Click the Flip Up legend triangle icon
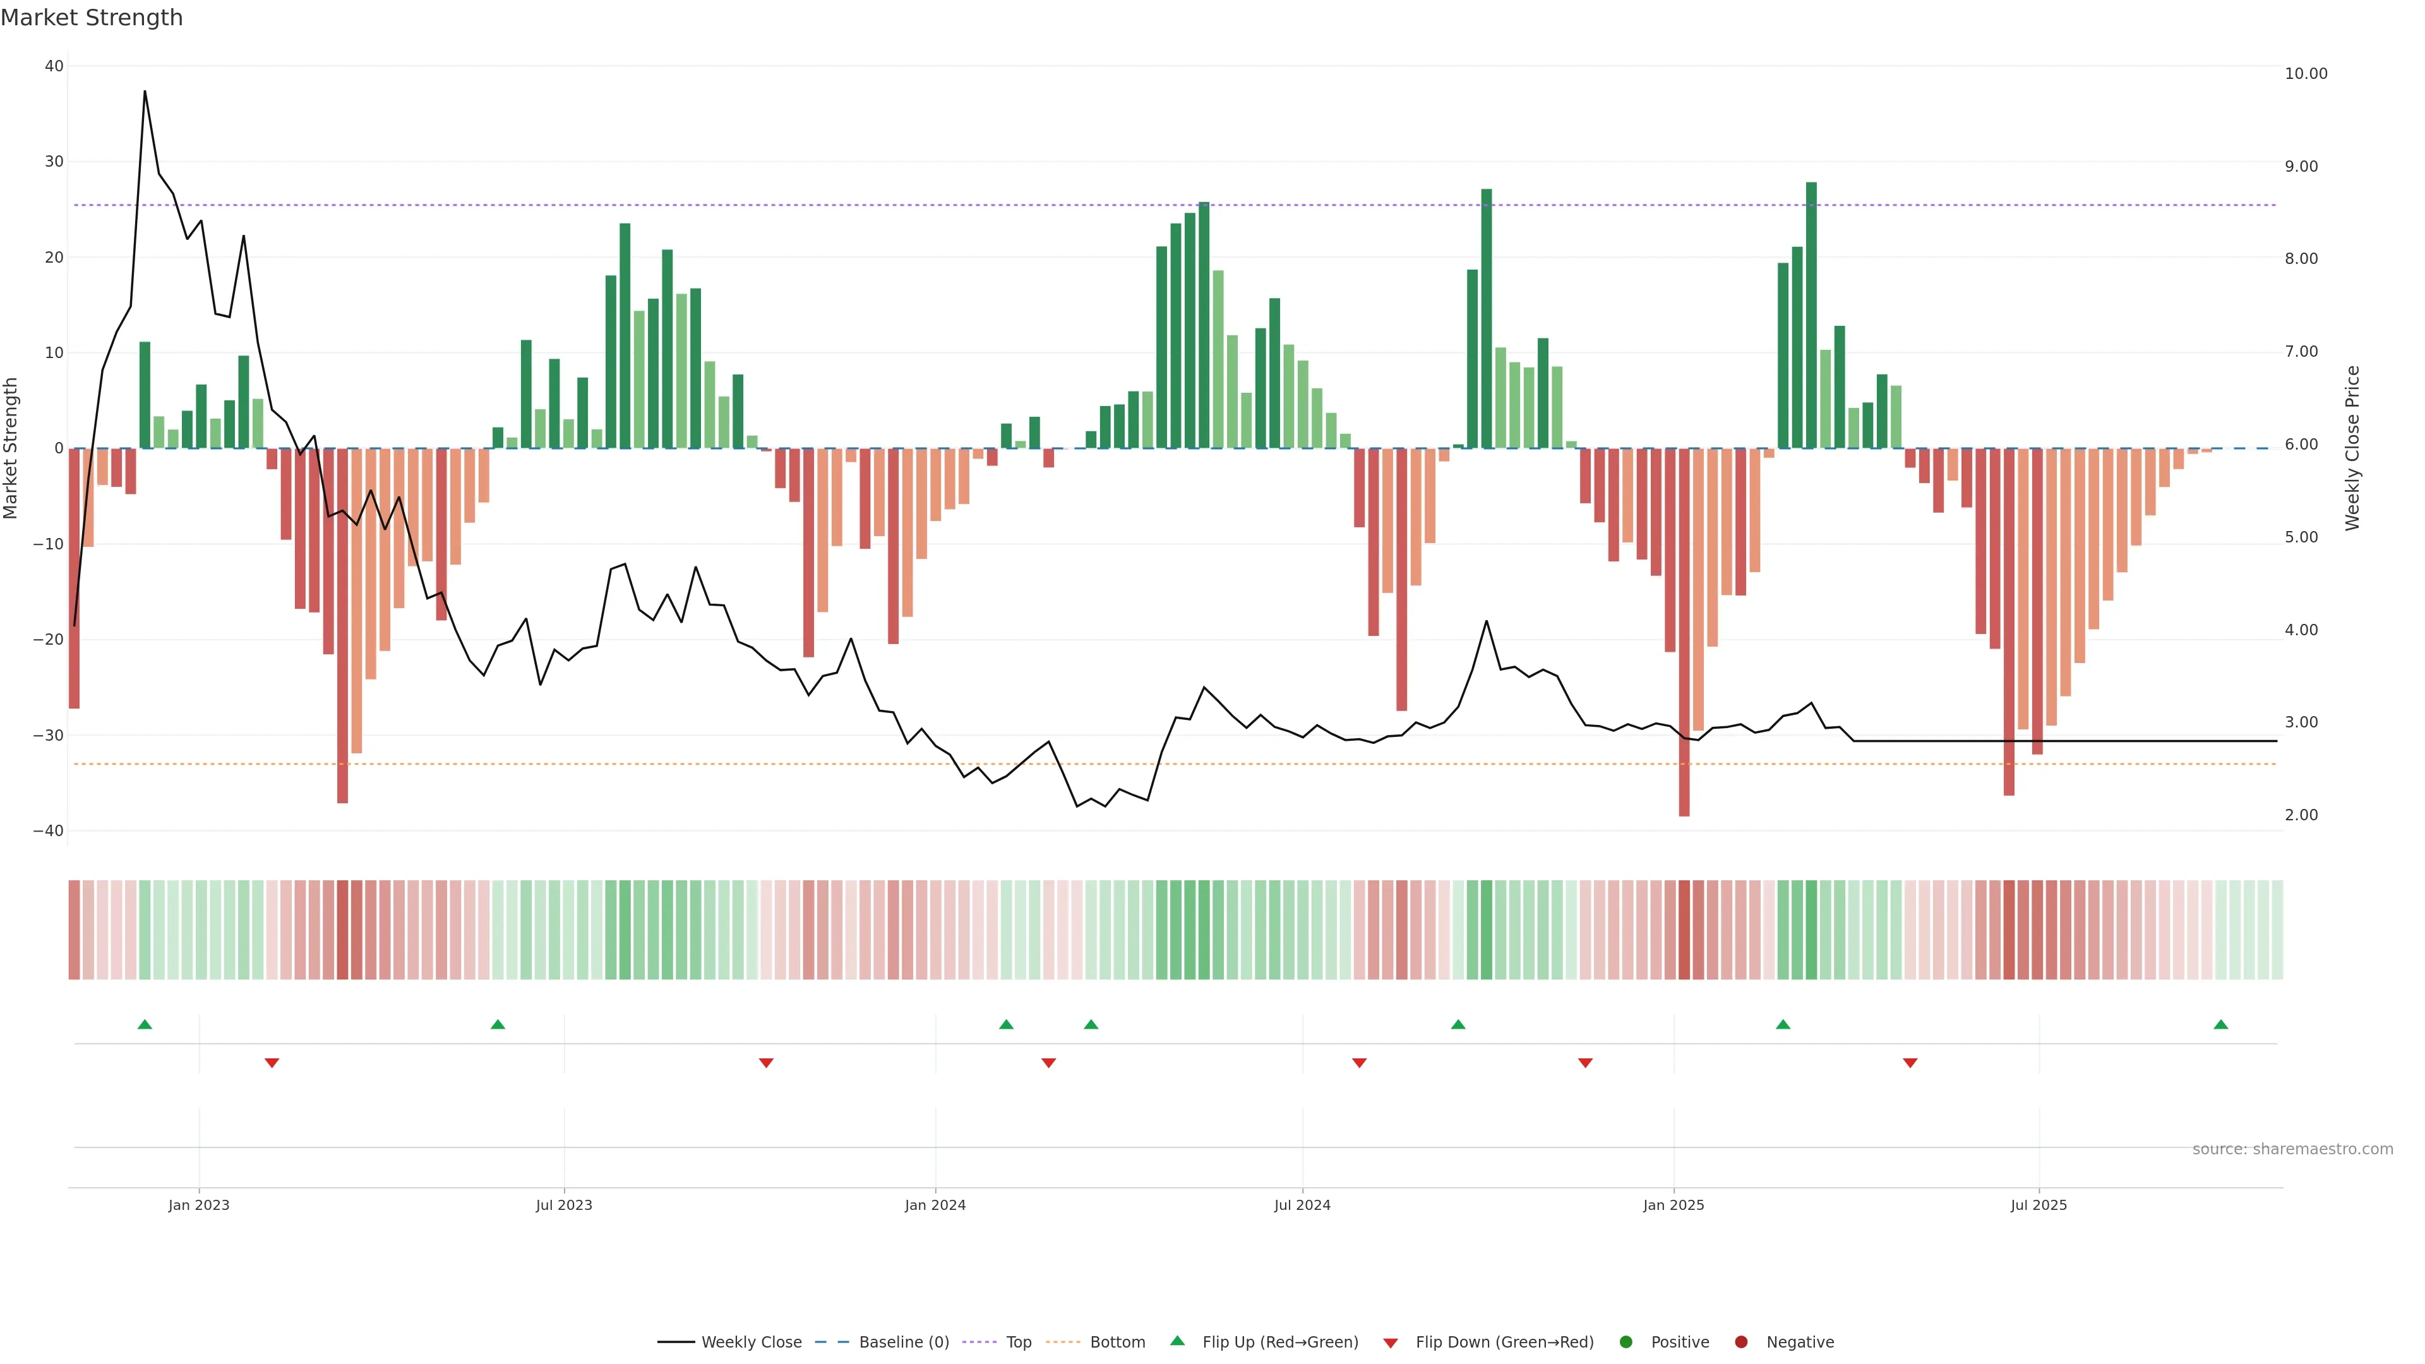 pyautogui.click(x=1177, y=1341)
